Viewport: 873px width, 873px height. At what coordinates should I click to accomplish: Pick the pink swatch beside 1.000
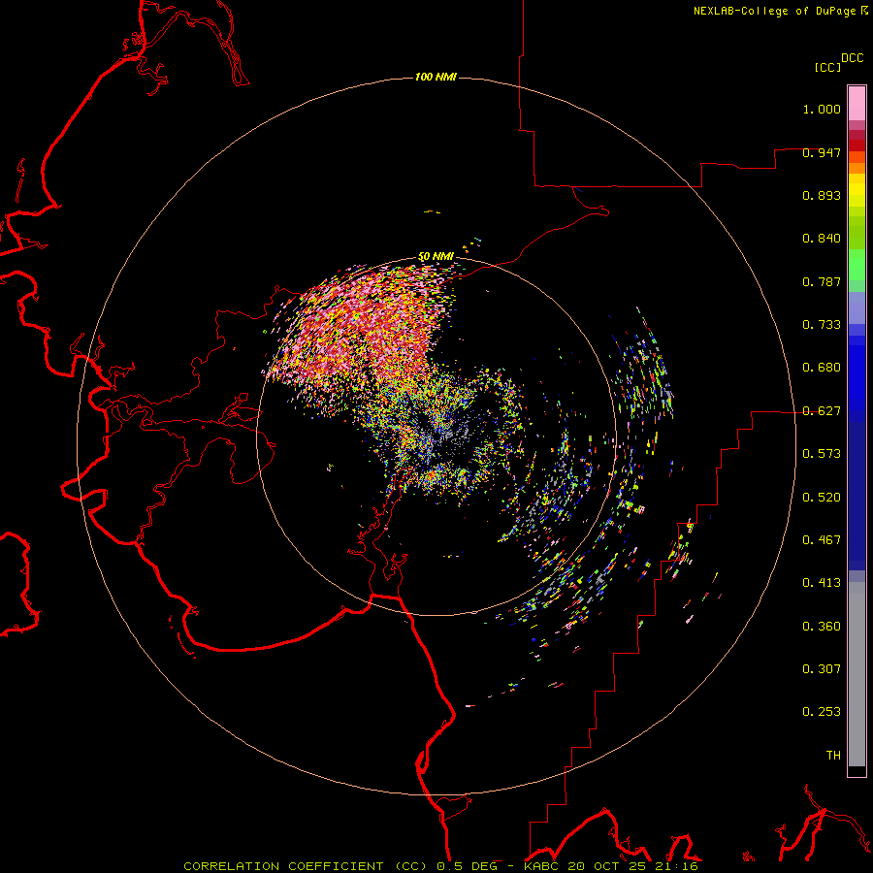pyautogui.click(x=857, y=104)
